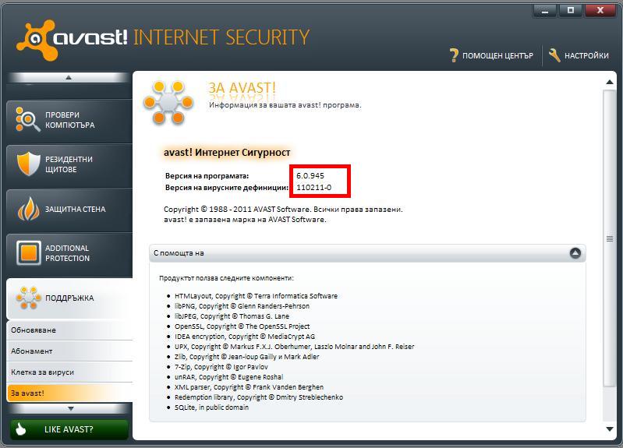Screen dimensions: 623x448
Task: Click the content scrollbar up arrow
Action: [x=610, y=83]
